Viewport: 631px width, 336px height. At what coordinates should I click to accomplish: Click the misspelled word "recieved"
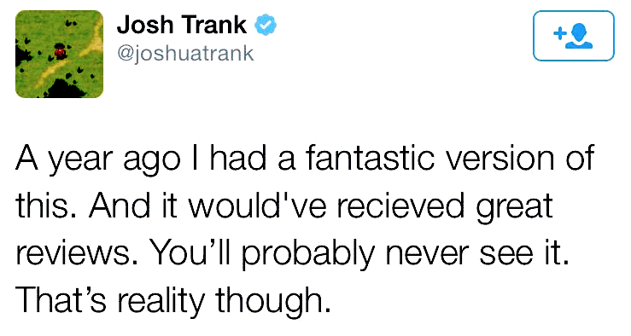pos(400,206)
